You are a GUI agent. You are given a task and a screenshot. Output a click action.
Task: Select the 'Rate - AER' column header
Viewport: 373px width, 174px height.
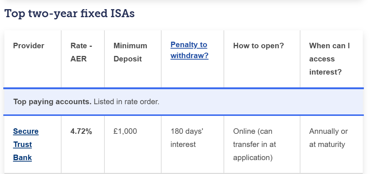pos(81,52)
